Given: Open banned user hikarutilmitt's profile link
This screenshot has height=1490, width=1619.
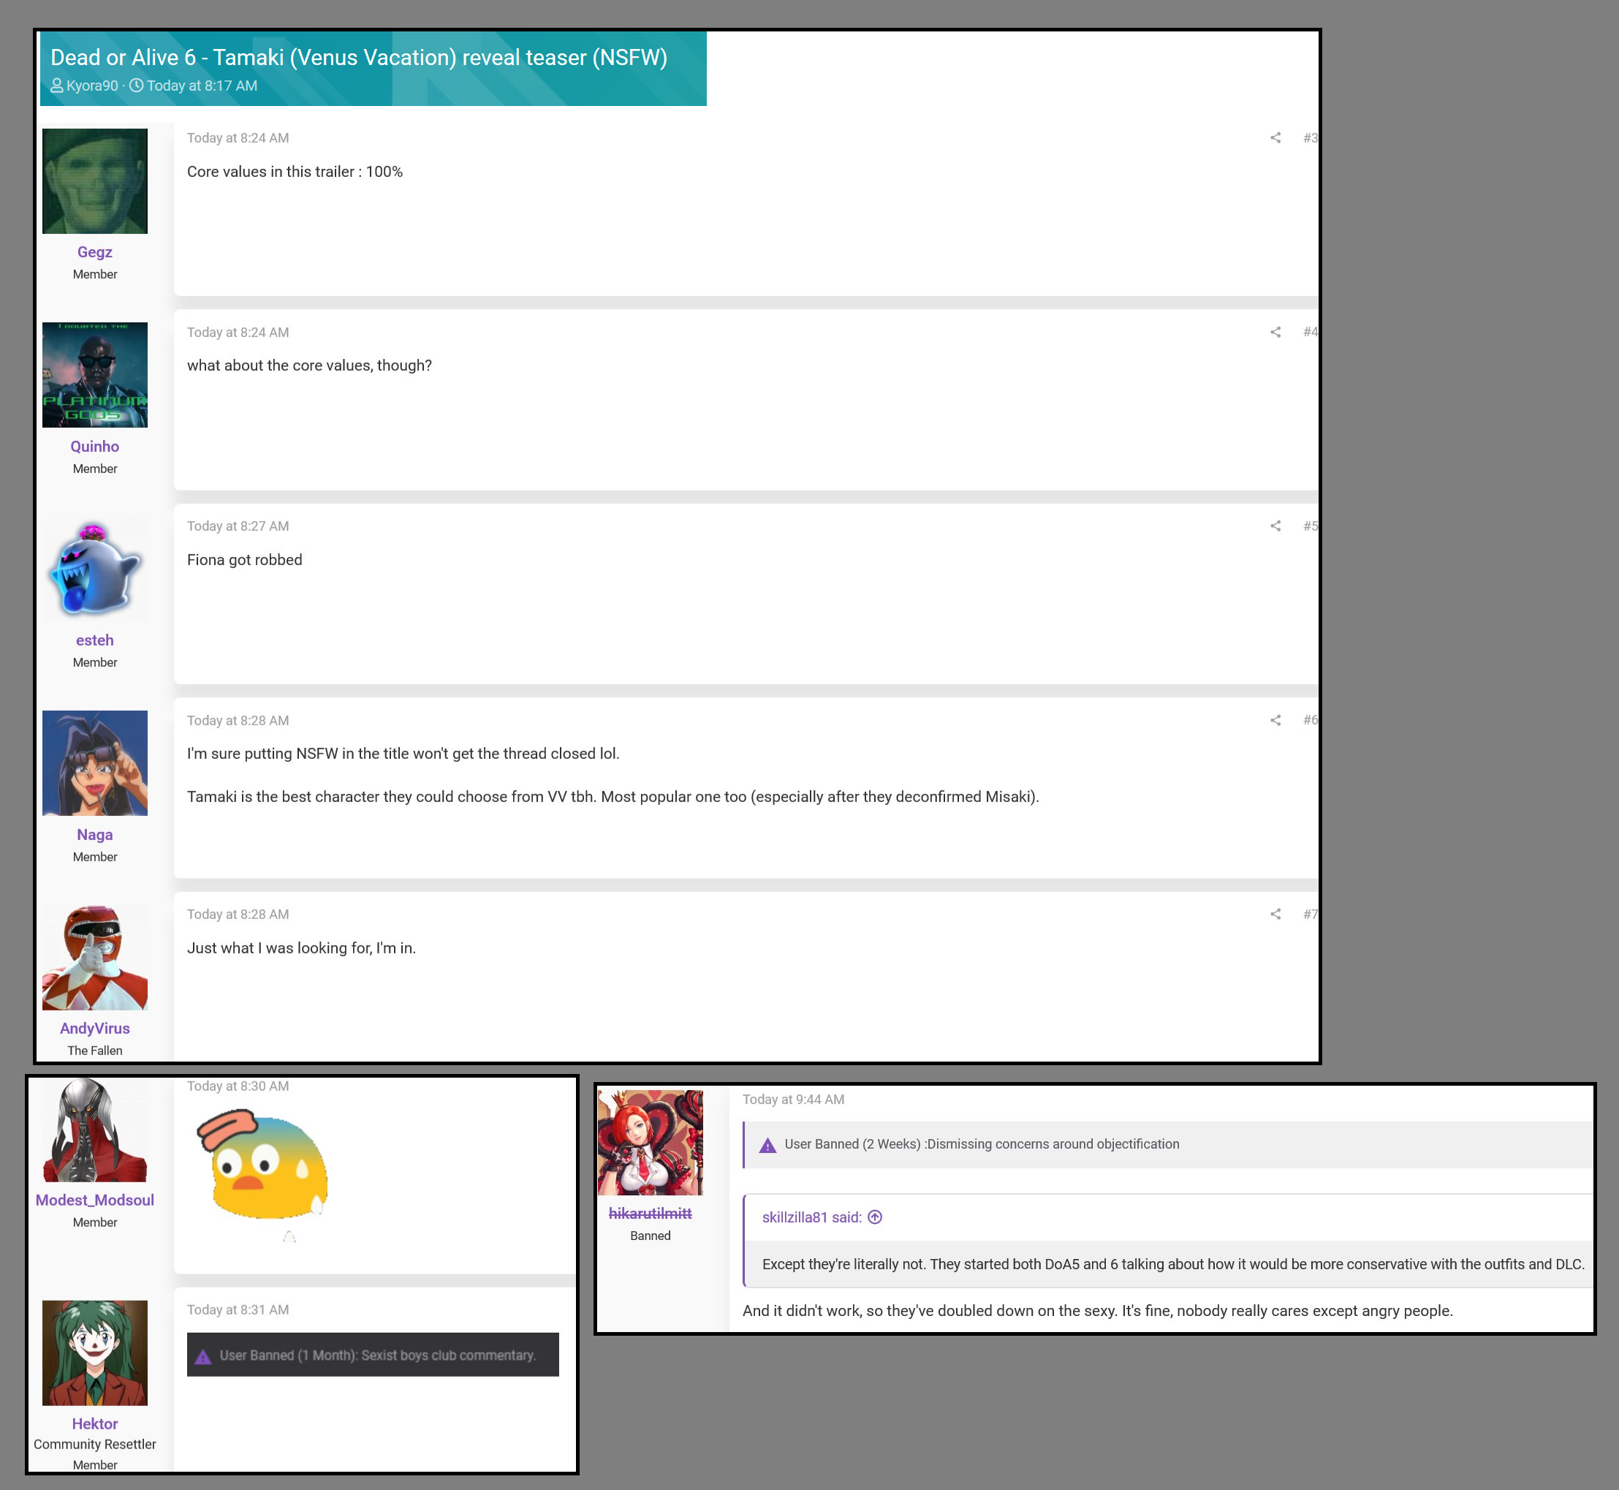Looking at the screenshot, I should click(651, 1214).
